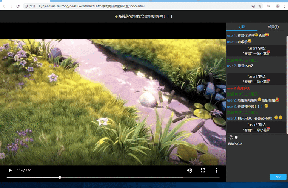Click the user2 春哥帅不帅 message
The height and width of the screenshot is (188, 288).
click(x=248, y=106)
